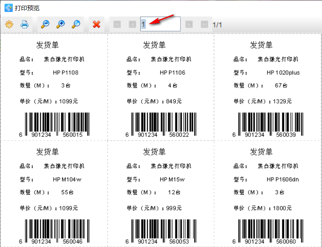This screenshot has height=247, width=322.
Task: Click the barcode ending 560053
Action: [161, 231]
